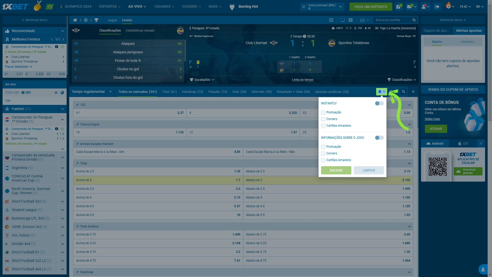
Task: Click the markets search magnifier icon
Action: [404, 92]
